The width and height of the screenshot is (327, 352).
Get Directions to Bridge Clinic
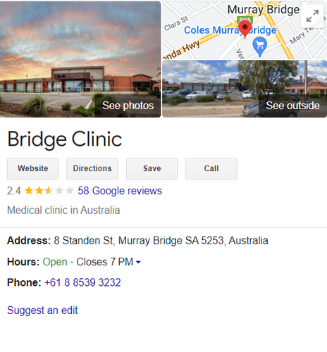click(92, 169)
